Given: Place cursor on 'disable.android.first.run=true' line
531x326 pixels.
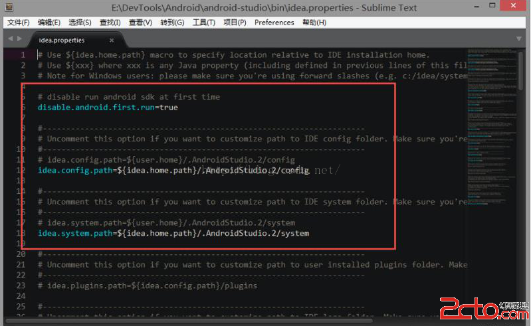Looking at the screenshot, I should 108,107.
